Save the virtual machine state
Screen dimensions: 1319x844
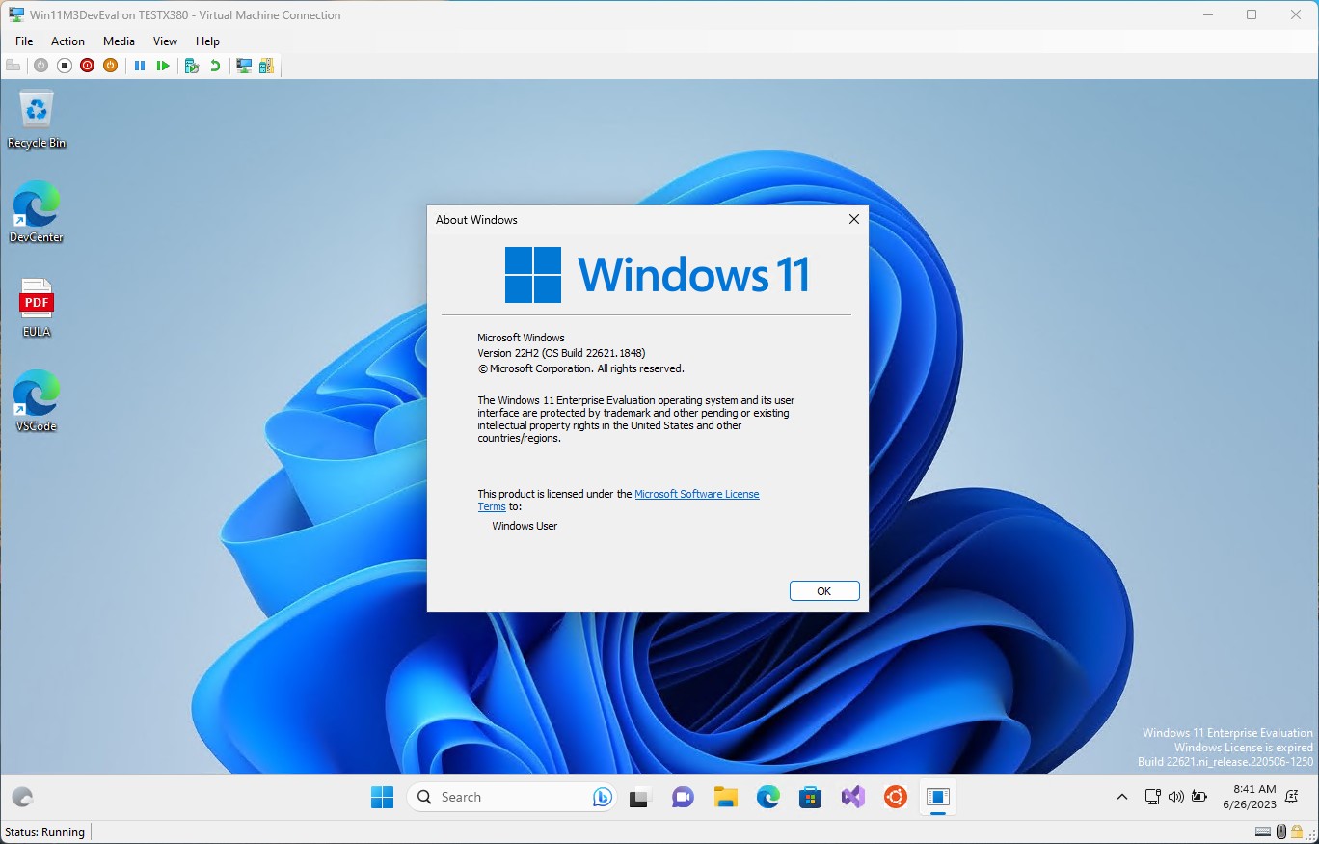click(110, 66)
